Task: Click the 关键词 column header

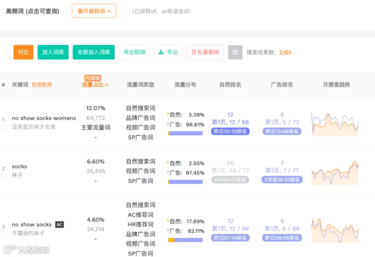Action: pos(20,85)
